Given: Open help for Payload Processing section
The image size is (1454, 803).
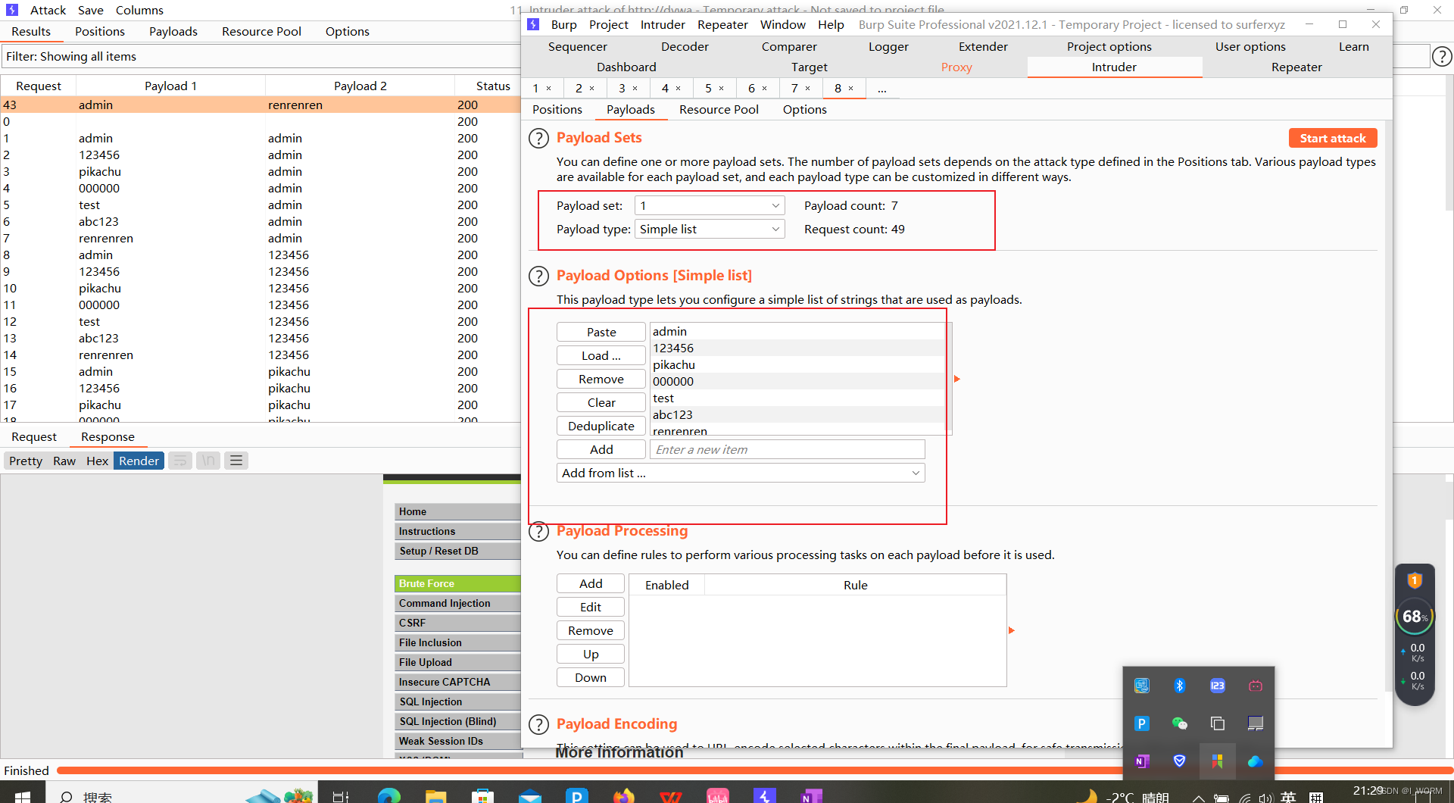Looking at the screenshot, I should tap(538, 532).
